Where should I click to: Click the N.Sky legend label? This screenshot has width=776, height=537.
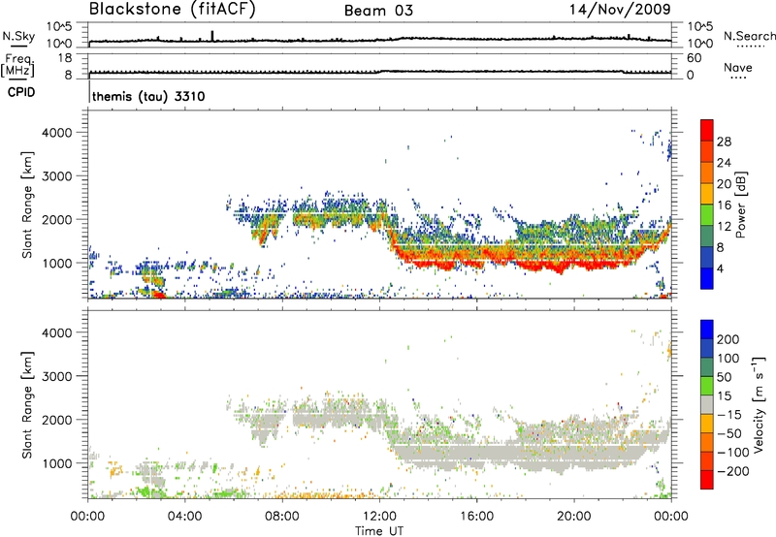pos(18,36)
